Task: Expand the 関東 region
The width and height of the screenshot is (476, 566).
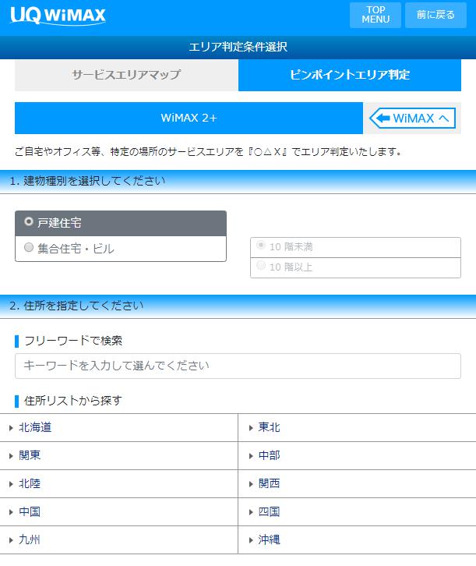Action: [x=119, y=455]
